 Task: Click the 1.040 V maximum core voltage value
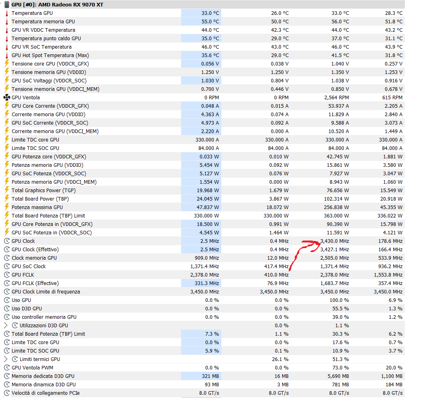340,64
